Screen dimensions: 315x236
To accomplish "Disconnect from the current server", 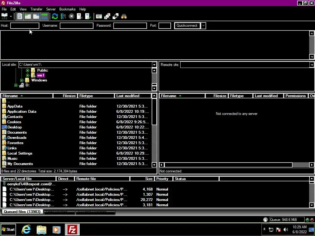I will (x=80, y=16).
